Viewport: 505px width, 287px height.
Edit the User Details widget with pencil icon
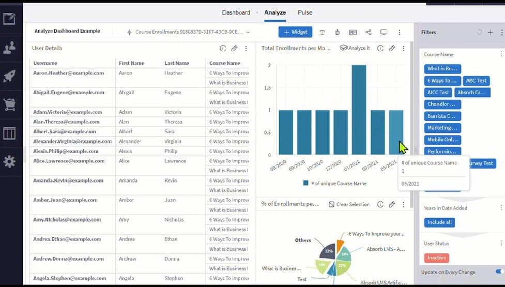coord(234,48)
